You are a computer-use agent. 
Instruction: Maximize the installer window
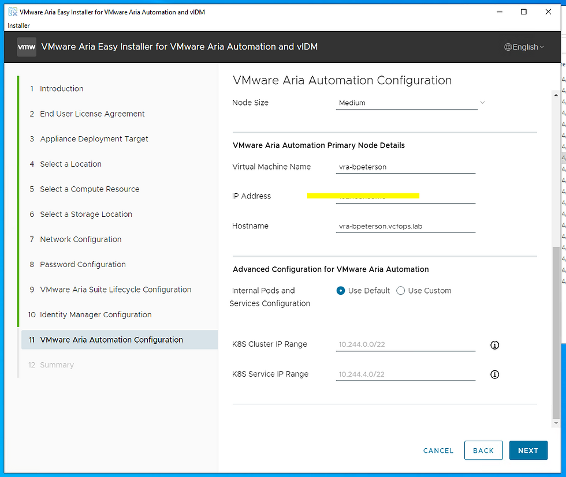click(524, 12)
